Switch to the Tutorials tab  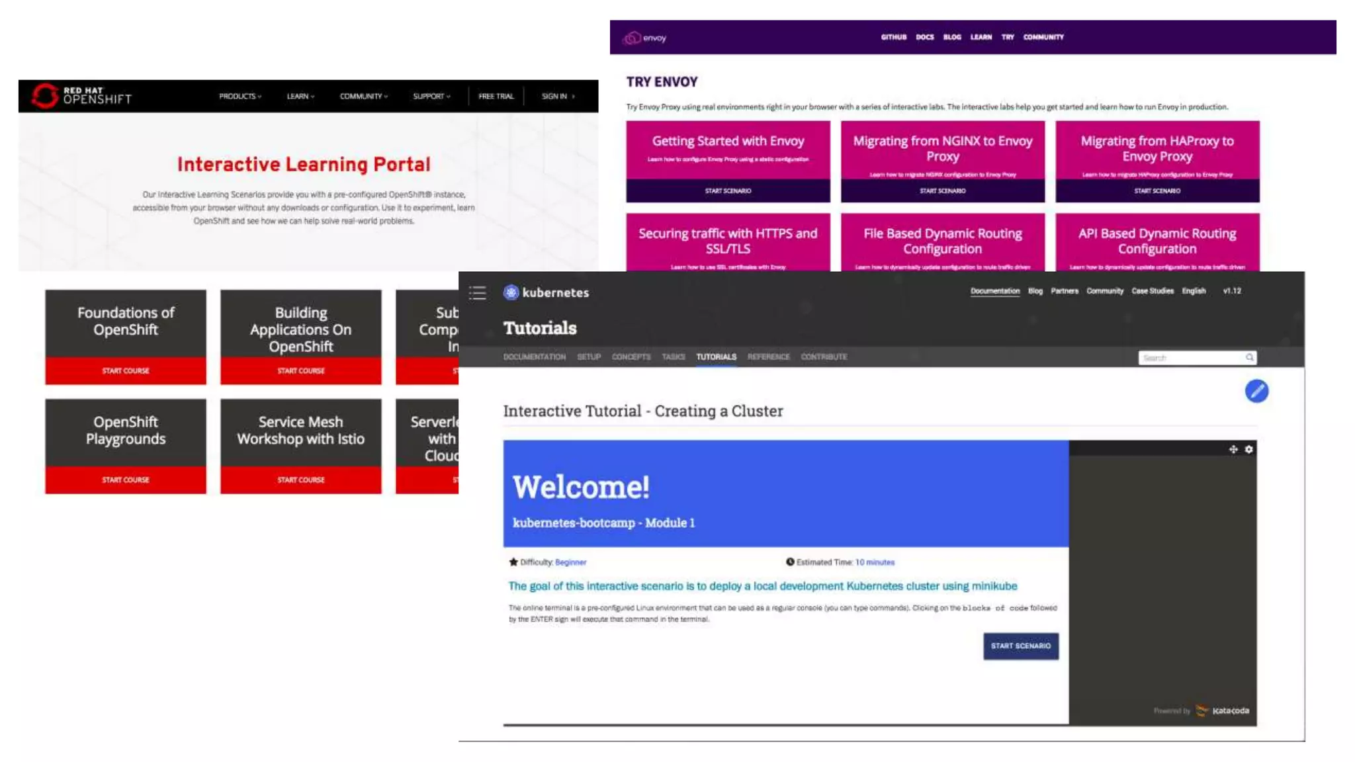coord(716,357)
